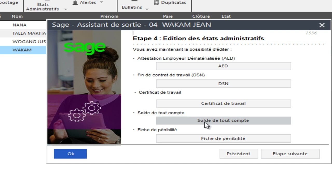Image resolution: width=332 pixels, height=186 pixels.
Task: Sort by the Nom column header
Action: click(x=17, y=16)
